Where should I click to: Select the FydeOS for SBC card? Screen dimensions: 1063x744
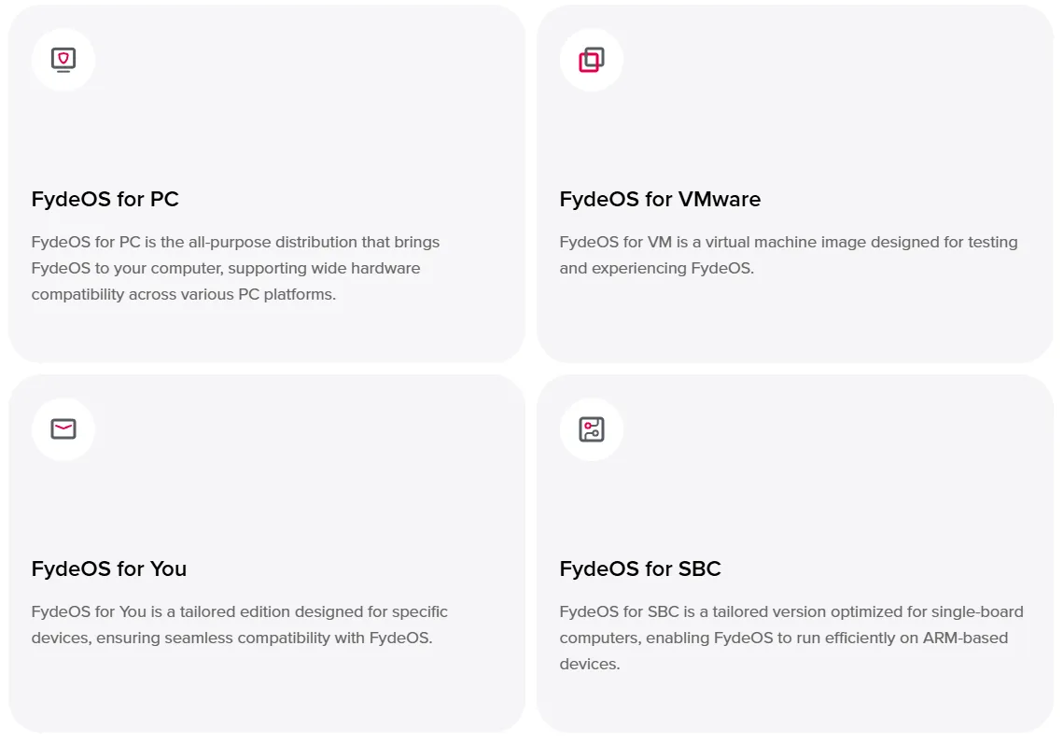[793, 553]
